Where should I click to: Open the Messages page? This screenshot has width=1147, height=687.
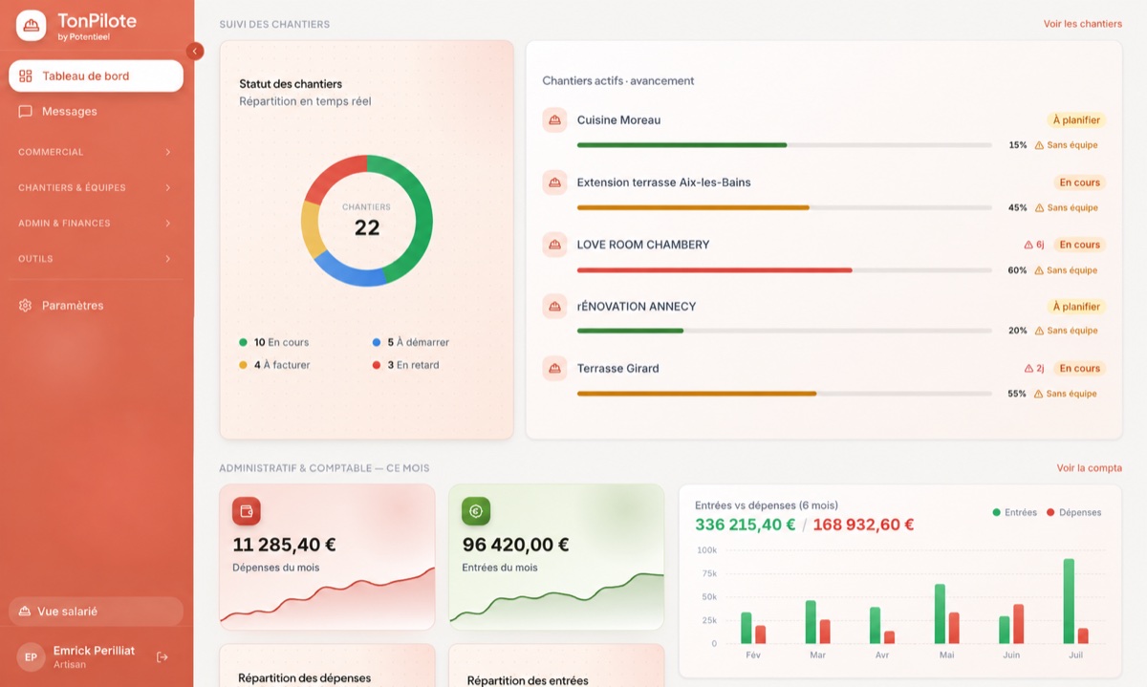(96, 111)
